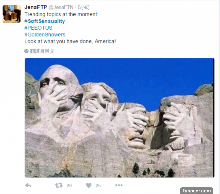
Task: Open the Mount Rushmore facepalm image
Action: pos(120,118)
